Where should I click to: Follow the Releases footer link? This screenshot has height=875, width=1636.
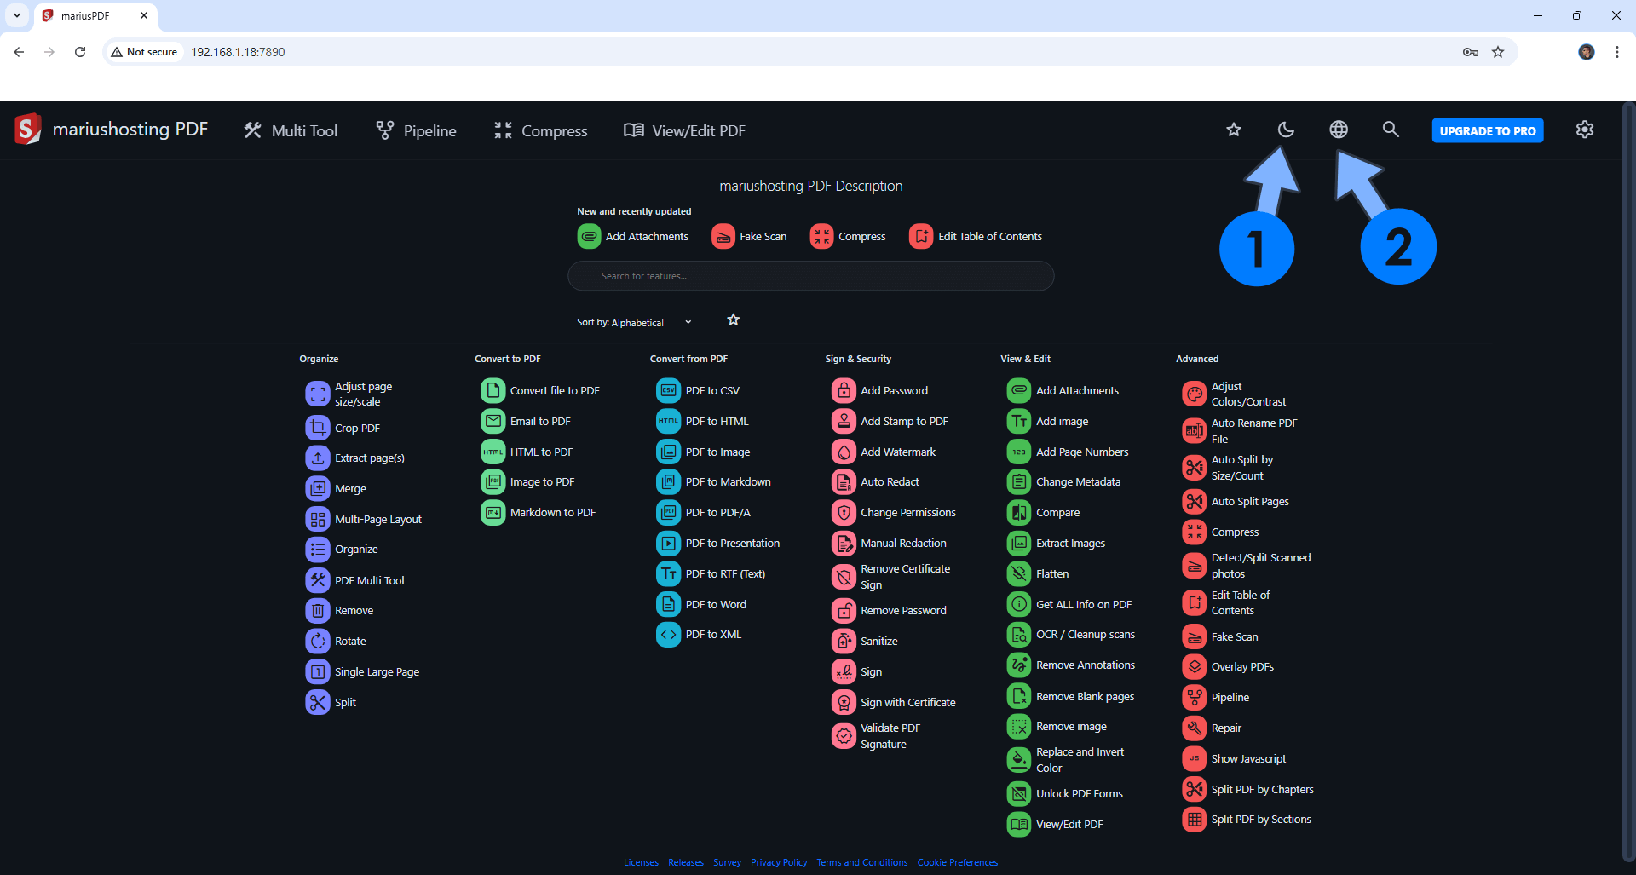(686, 862)
